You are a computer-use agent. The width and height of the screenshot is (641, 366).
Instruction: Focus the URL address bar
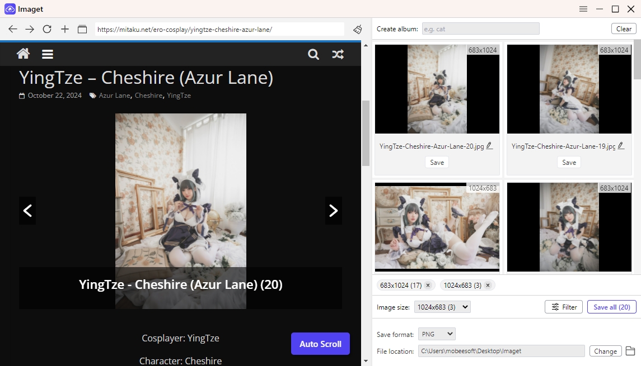pos(219,29)
